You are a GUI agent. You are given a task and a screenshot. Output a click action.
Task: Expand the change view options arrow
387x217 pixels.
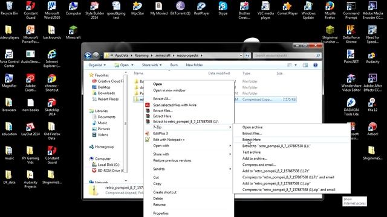296,65
